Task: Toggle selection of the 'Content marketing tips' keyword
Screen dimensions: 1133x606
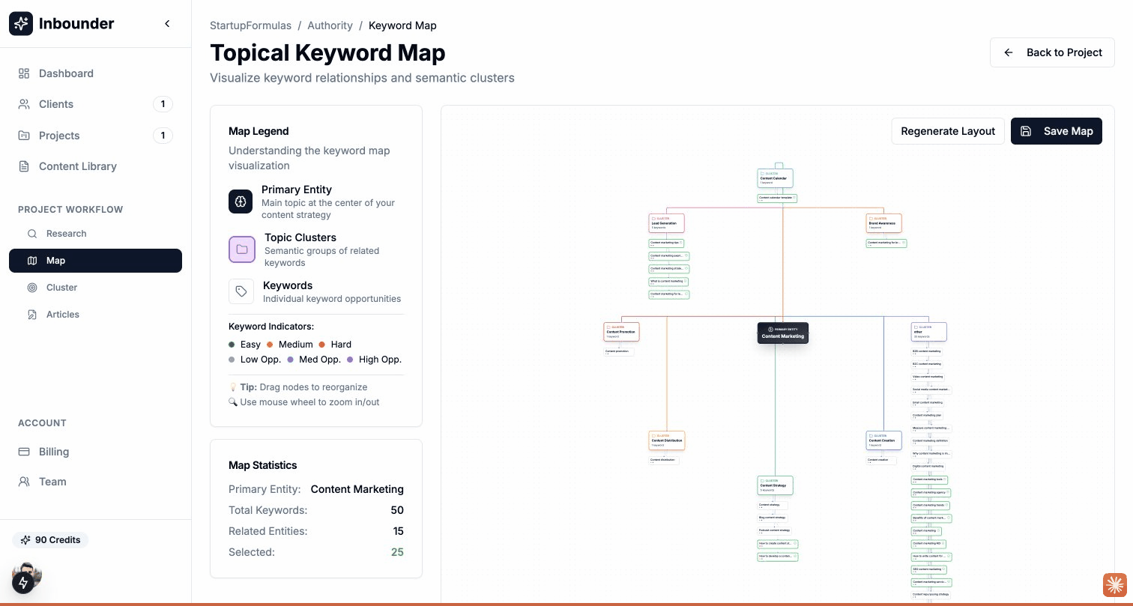Action: [x=665, y=243]
